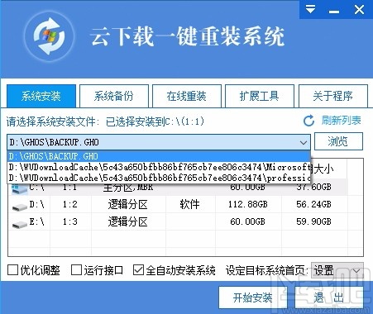Toggle the 运行接口 checkbox
Viewport: 373px width, 314px height.
pyautogui.click(x=76, y=270)
